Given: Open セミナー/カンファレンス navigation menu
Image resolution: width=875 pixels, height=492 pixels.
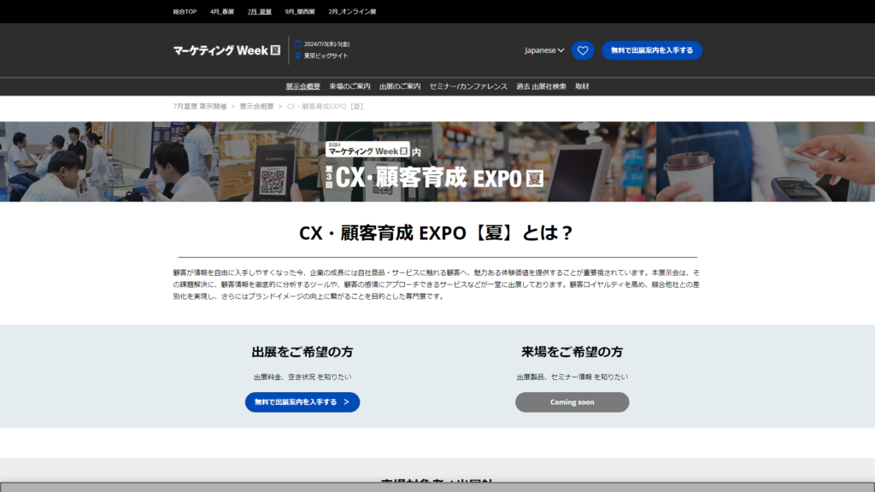Looking at the screenshot, I should [x=468, y=86].
